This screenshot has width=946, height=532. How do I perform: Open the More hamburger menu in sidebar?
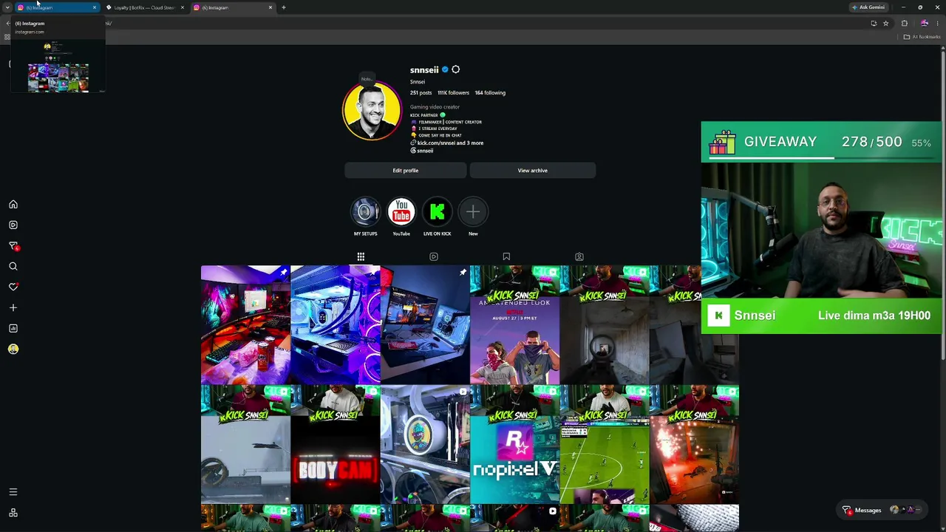pyautogui.click(x=13, y=492)
